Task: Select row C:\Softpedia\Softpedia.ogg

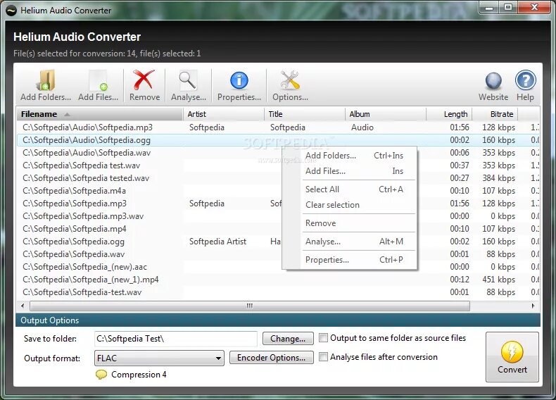Action: coord(278,242)
